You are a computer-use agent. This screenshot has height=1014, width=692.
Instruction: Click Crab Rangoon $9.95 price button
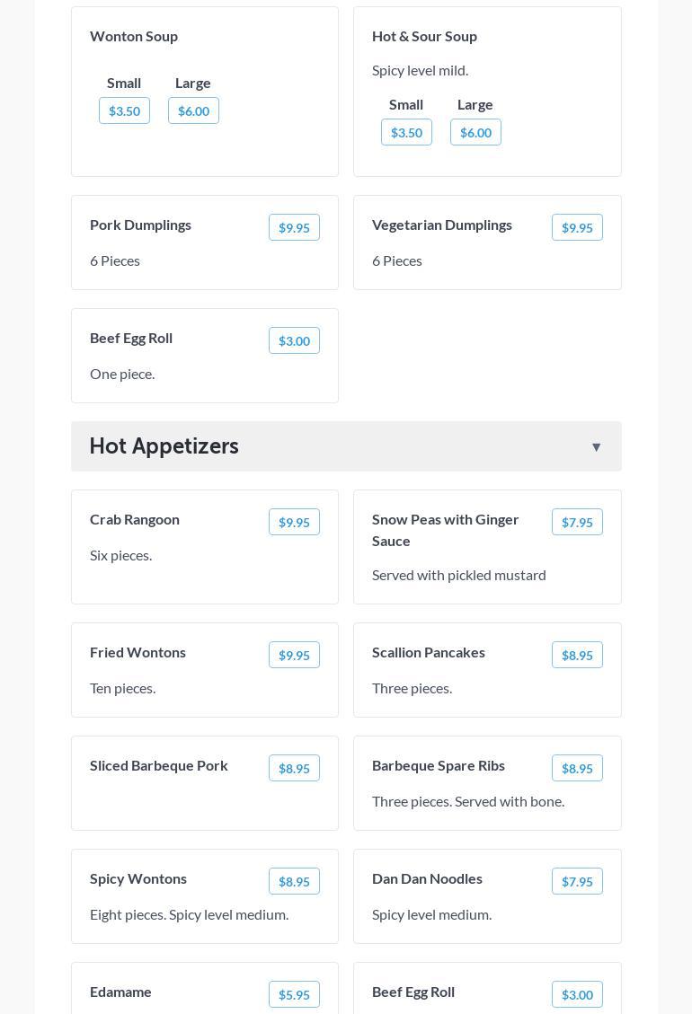pyautogui.click(x=294, y=523)
